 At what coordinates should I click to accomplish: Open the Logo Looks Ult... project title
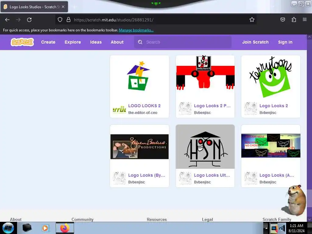(212, 175)
